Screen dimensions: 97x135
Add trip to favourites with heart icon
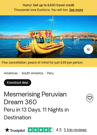tap(90, 98)
